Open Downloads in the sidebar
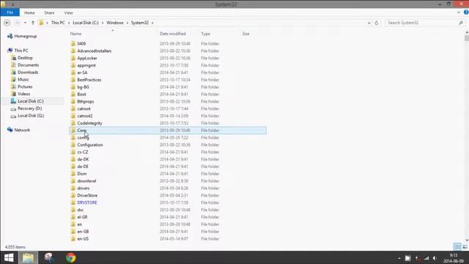This screenshot has height=264, width=469. click(28, 72)
